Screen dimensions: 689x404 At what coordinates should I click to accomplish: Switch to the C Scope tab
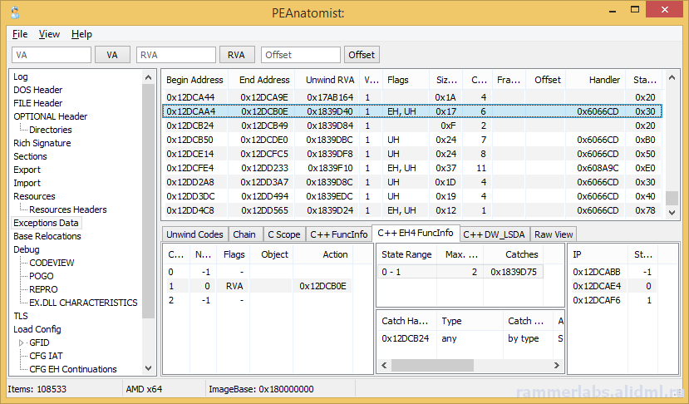(x=284, y=234)
